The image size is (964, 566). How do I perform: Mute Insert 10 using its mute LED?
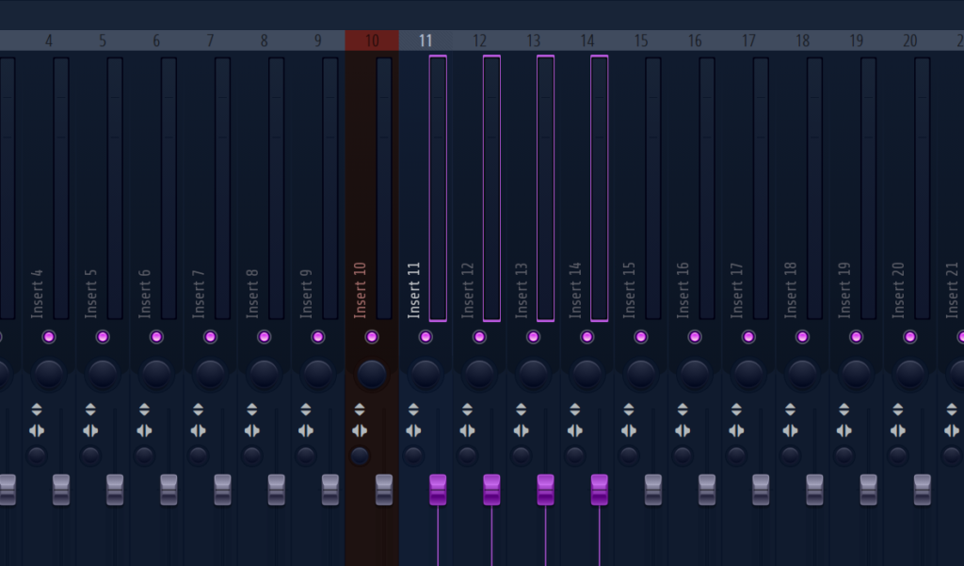click(x=371, y=335)
